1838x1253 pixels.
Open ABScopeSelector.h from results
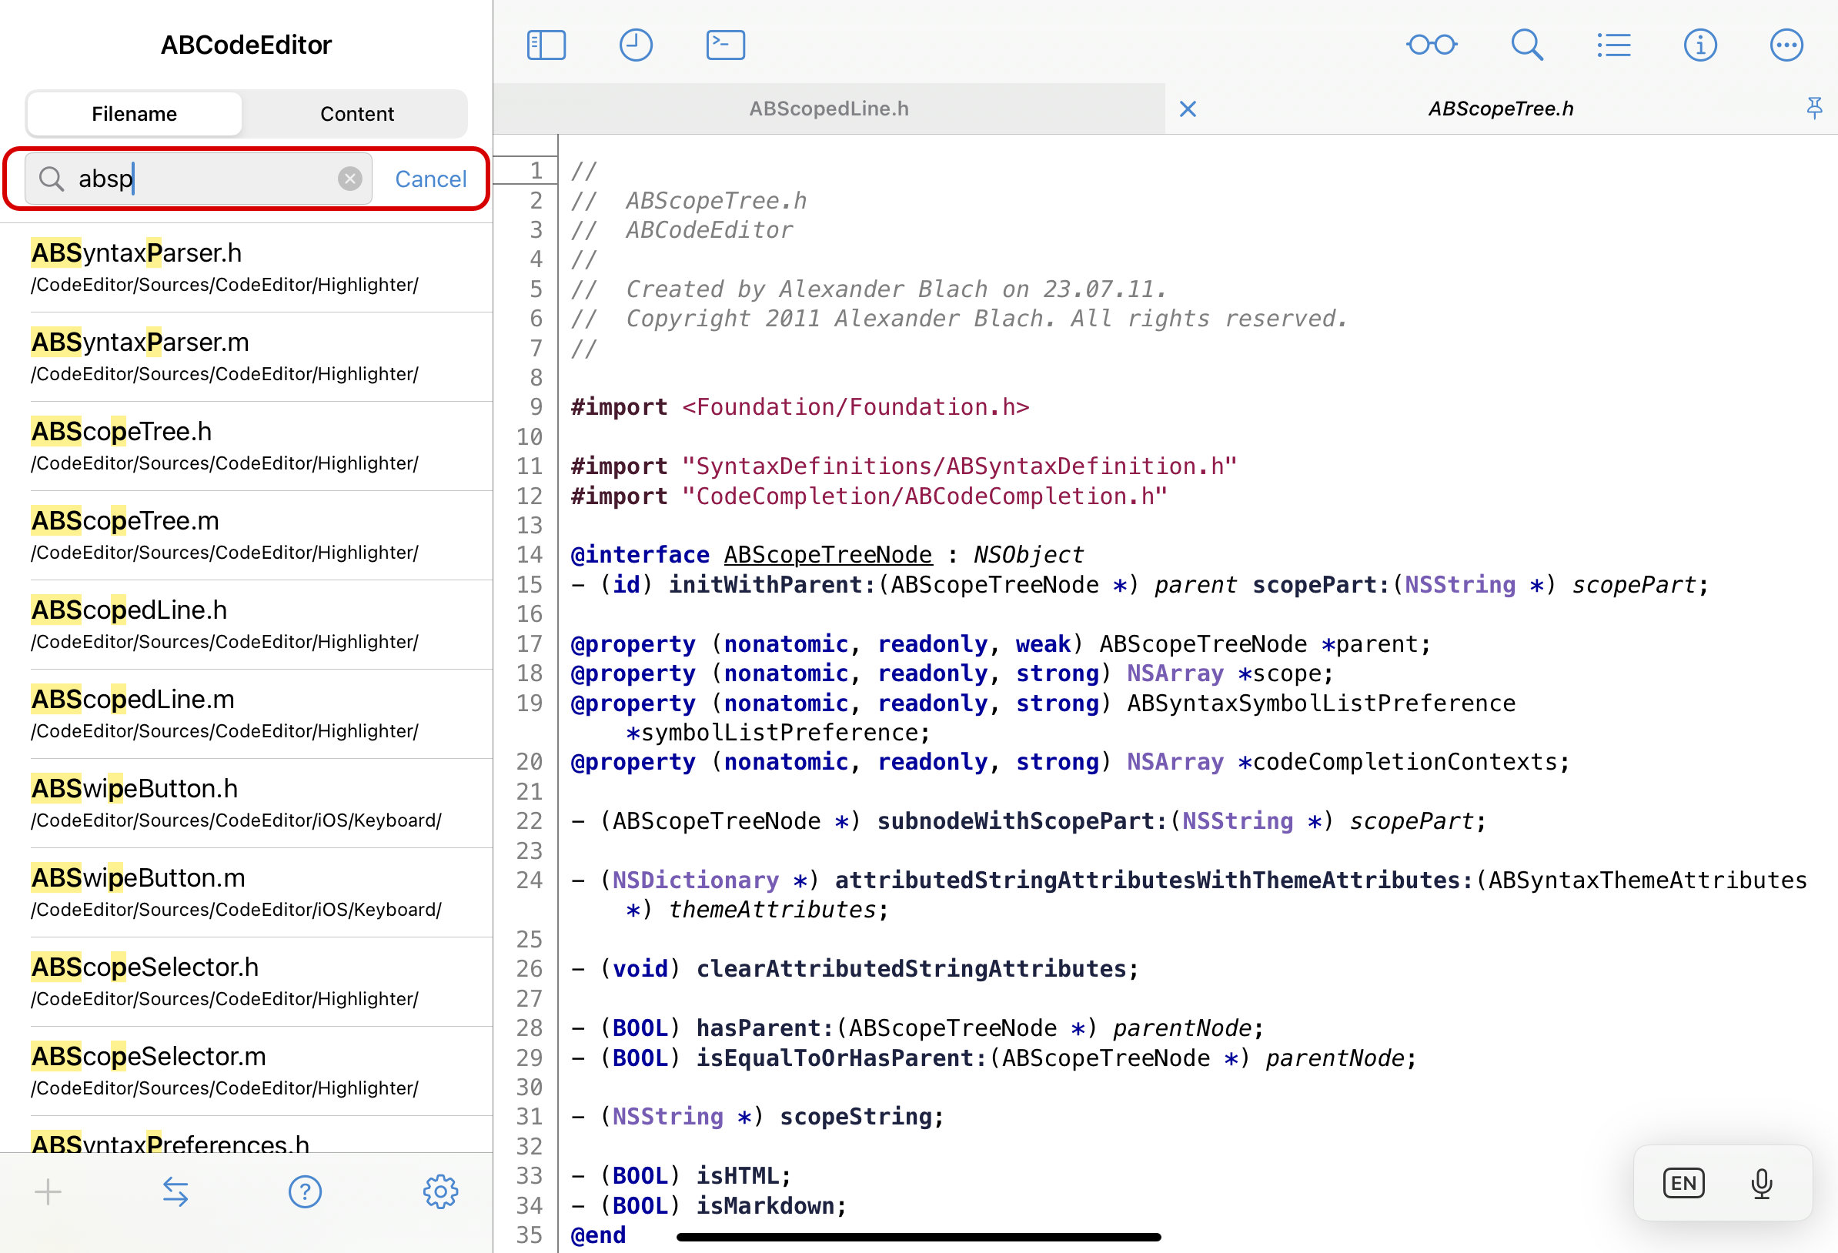(x=246, y=982)
